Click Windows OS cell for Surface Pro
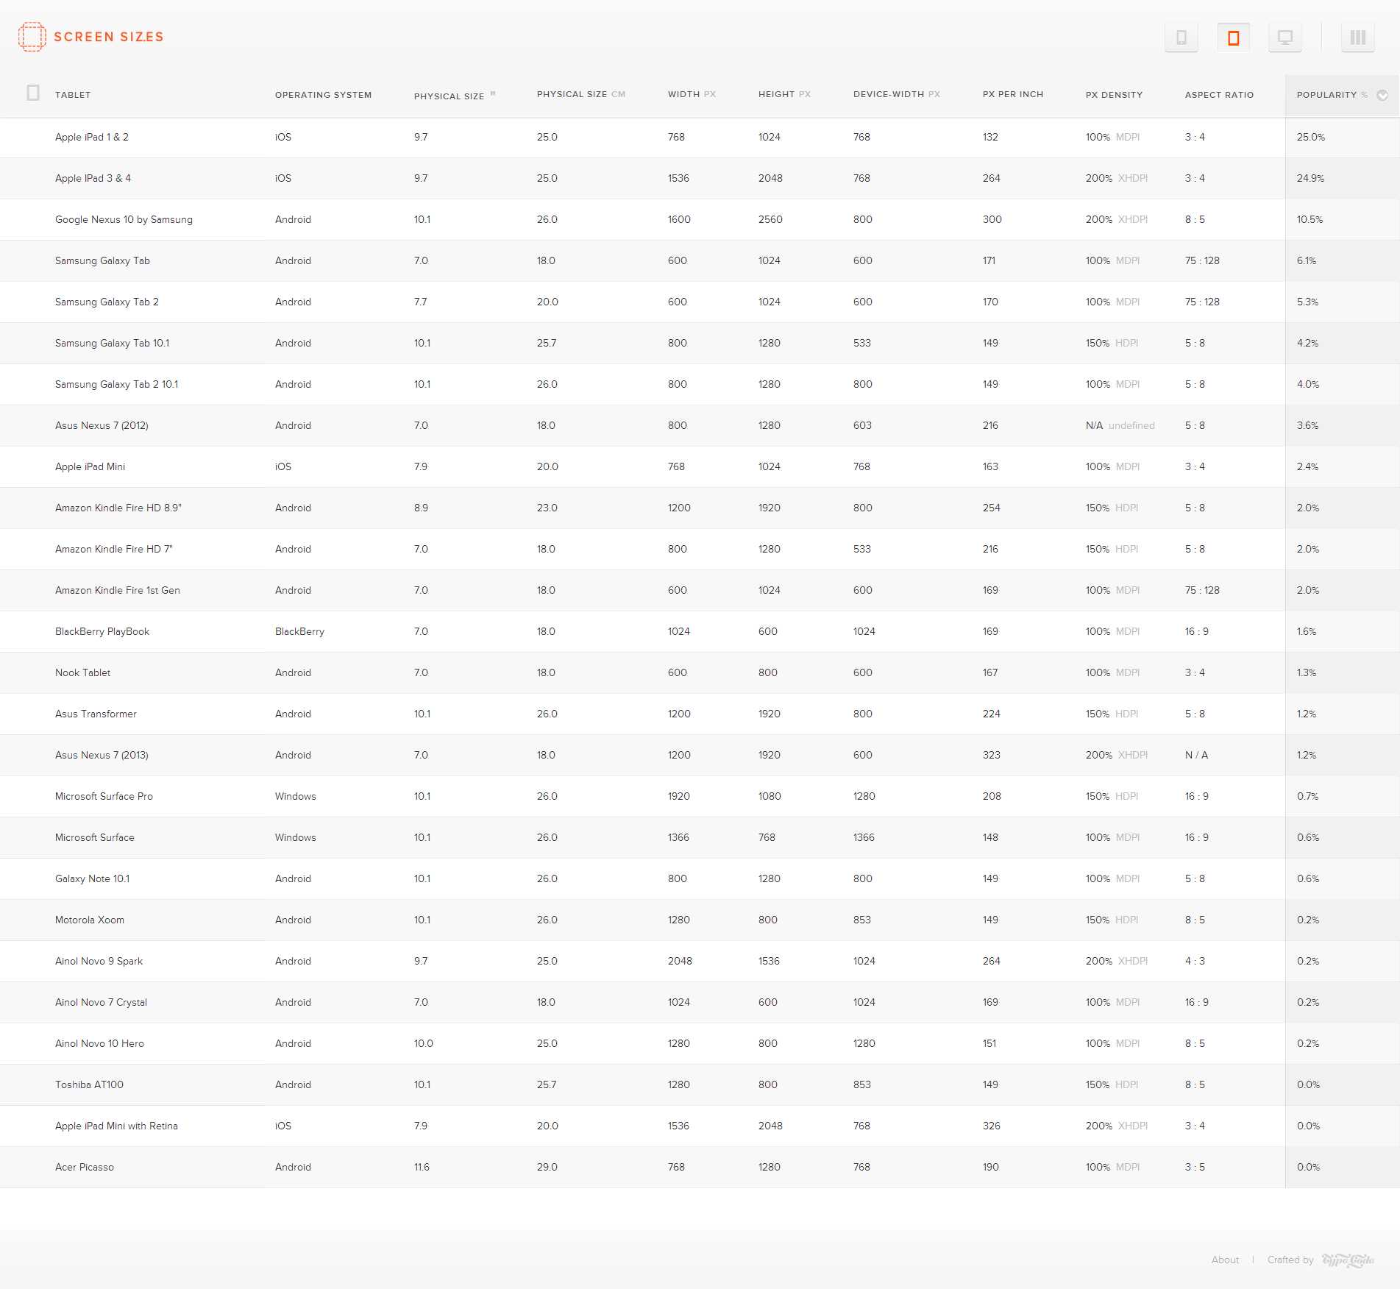 (295, 796)
